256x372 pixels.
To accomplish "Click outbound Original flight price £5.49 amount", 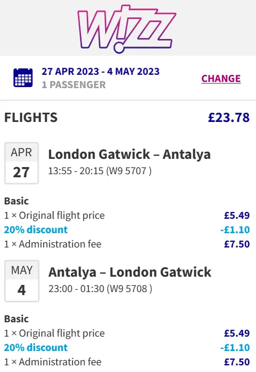I will (x=237, y=215).
